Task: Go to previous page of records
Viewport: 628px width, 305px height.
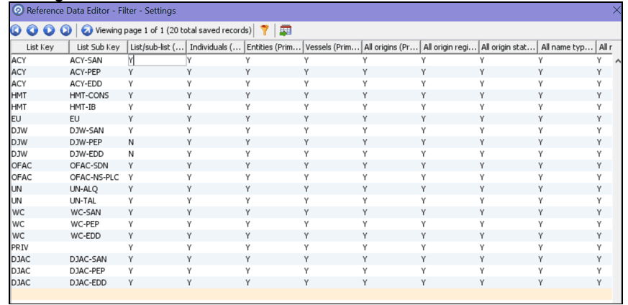Action: (x=32, y=30)
